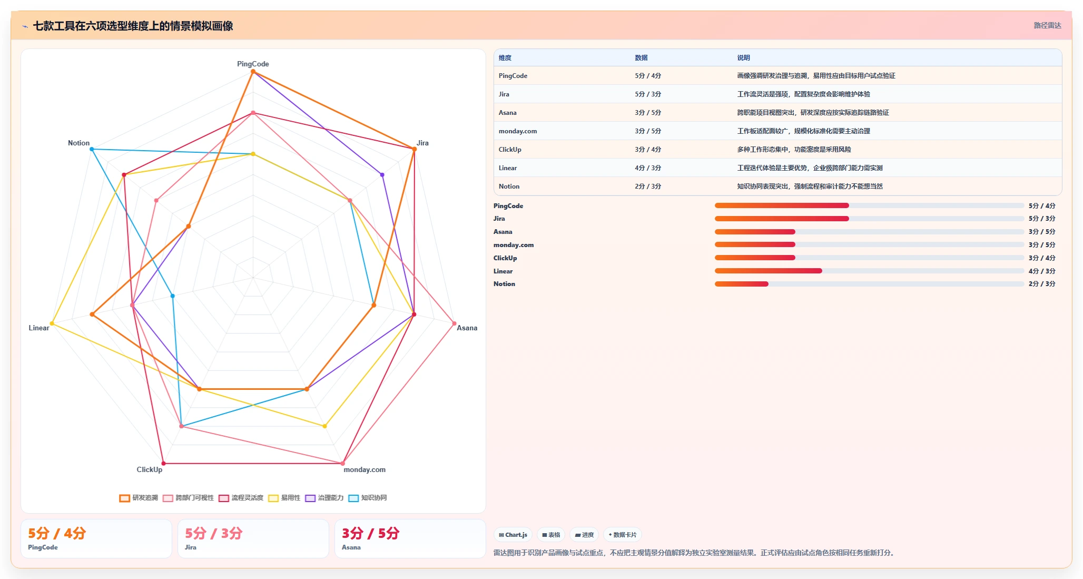Click the header title 七款工具在六项选型维度上的情景模拟画像
Screen dimensions: 1083x579
[133, 26]
